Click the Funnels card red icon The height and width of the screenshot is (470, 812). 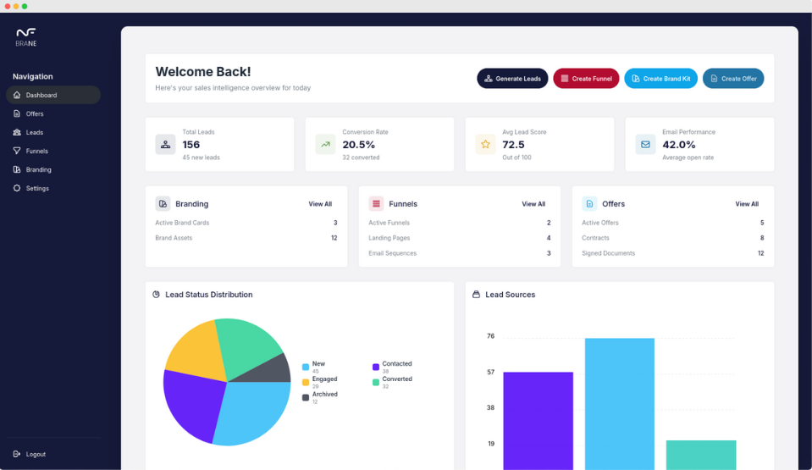tap(376, 203)
